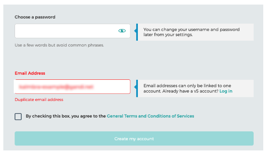Click the blue vertical bar of the email tooltip
This screenshot has height=155, width=267.
(137, 89)
